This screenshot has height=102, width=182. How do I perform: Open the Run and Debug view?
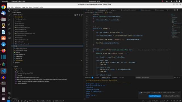(x=9, y=24)
